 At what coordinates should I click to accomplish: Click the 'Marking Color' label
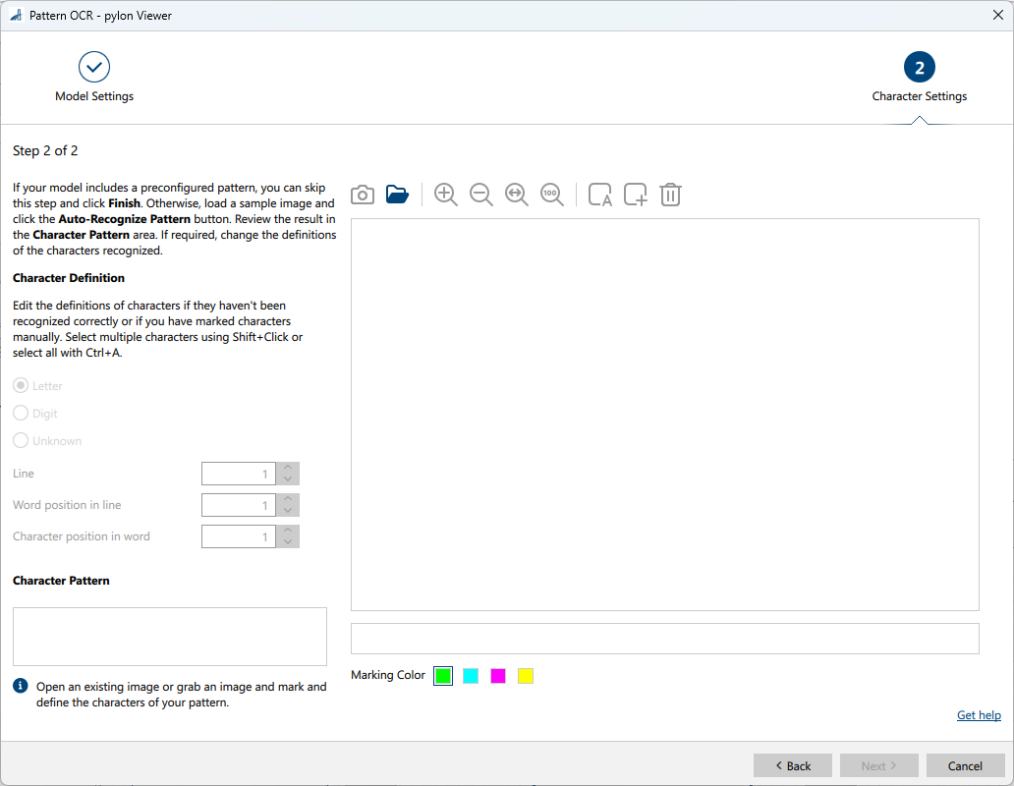[x=388, y=675]
